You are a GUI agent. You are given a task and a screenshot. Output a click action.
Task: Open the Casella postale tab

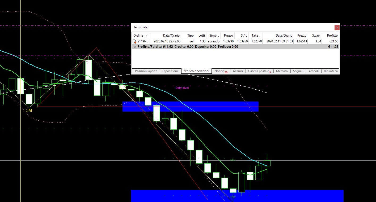point(259,71)
